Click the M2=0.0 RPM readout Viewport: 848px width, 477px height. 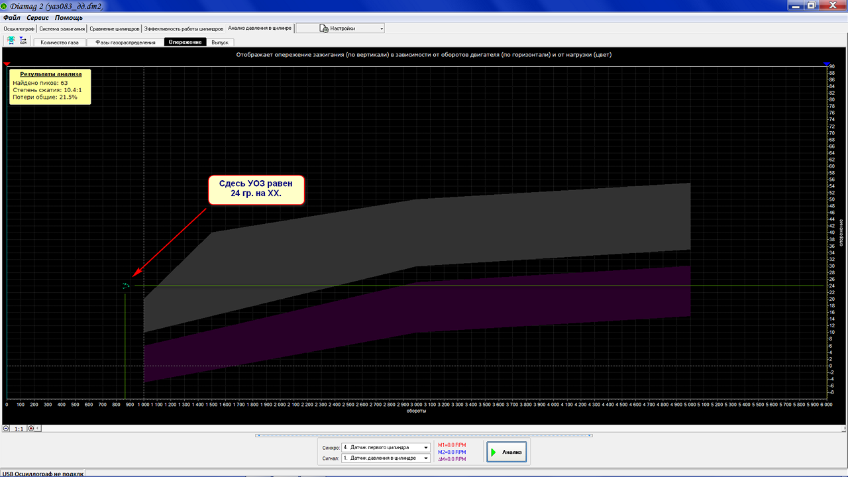tap(452, 452)
